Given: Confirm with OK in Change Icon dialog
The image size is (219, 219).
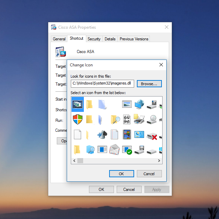Looking at the screenshot, I should [121, 174].
